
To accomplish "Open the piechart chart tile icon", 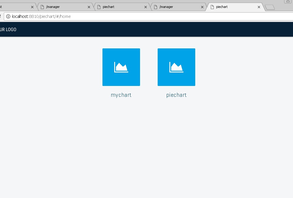I will coord(176,67).
